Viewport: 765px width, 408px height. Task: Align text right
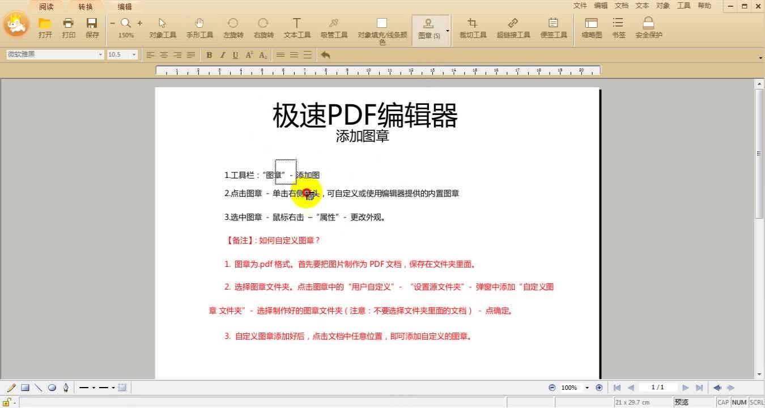click(x=177, y=55)
